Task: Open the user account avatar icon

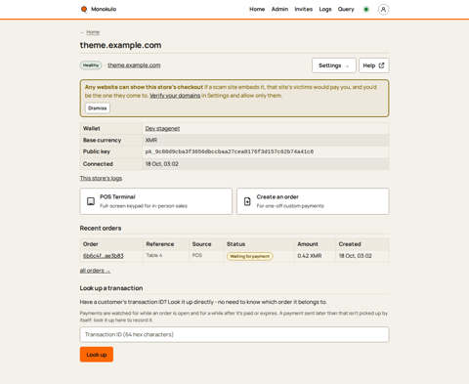Action: point(383,10)
